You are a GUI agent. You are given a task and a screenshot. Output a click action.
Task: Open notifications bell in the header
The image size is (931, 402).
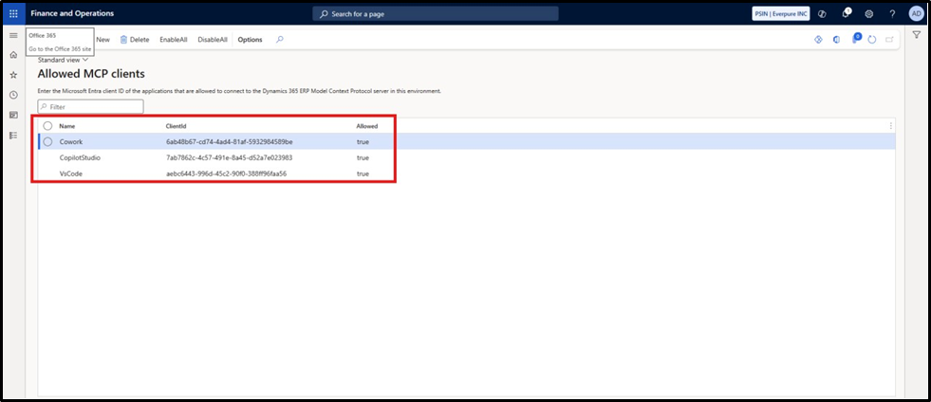(847, 13)
